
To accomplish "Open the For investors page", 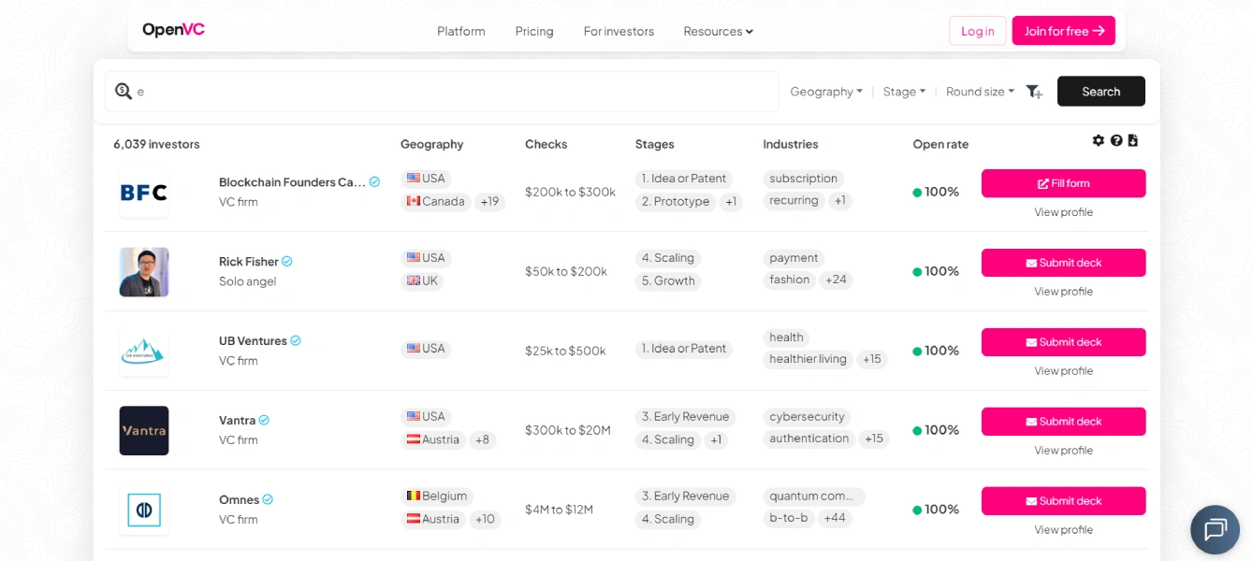I will [x=619, y=31].
